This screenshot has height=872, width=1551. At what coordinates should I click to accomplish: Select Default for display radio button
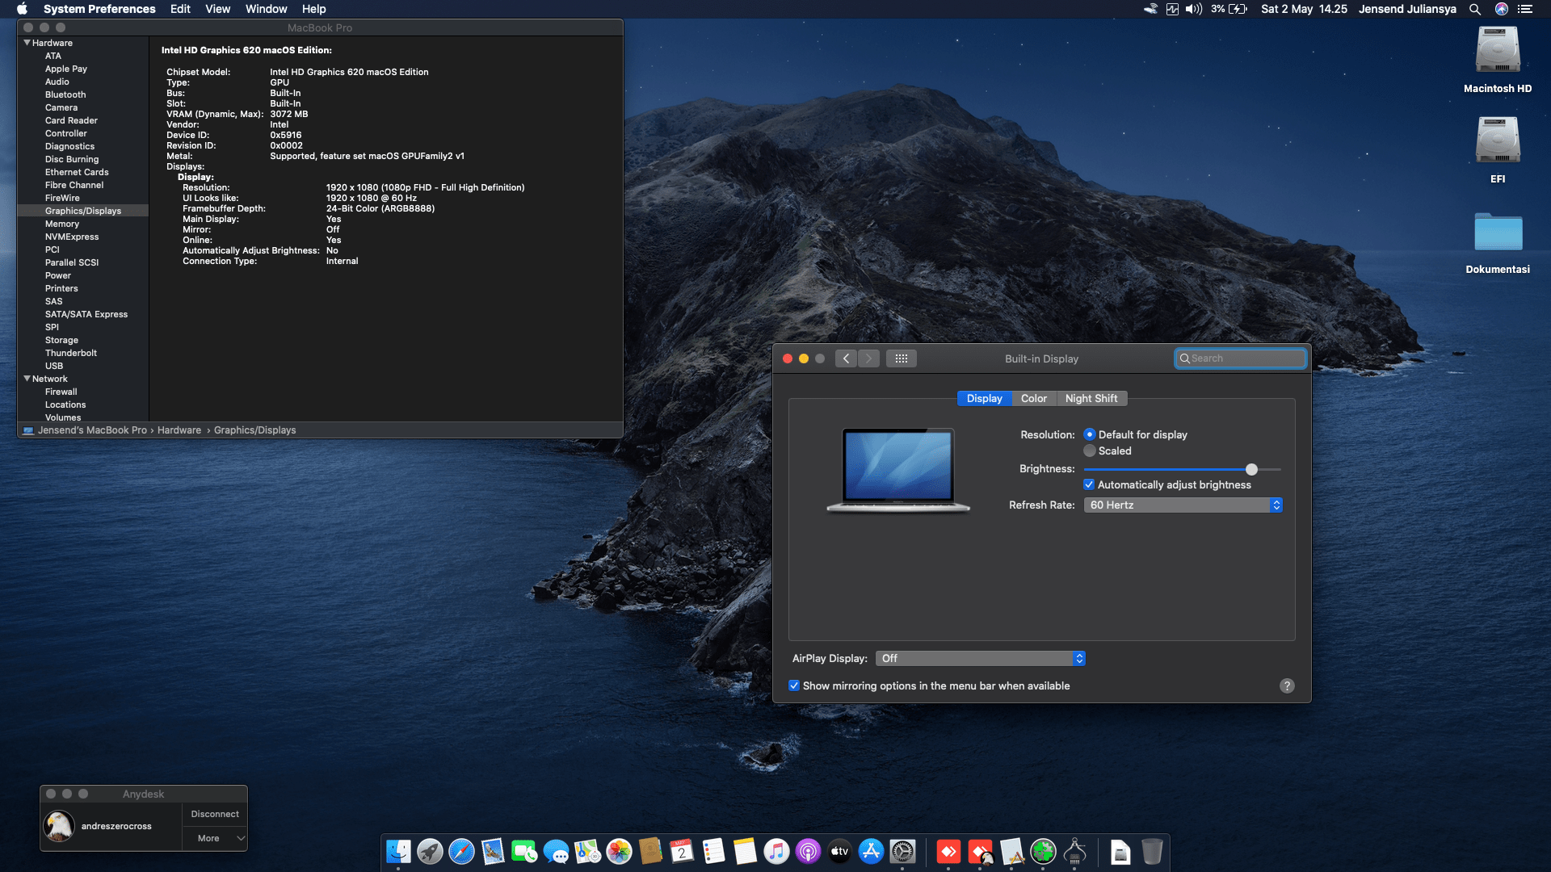[x=1090, y=434]
